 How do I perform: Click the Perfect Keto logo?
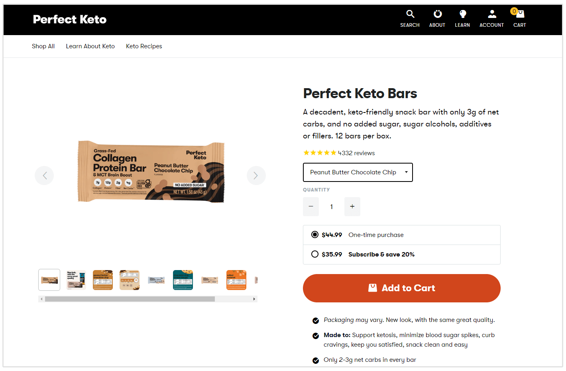(69, 19)
